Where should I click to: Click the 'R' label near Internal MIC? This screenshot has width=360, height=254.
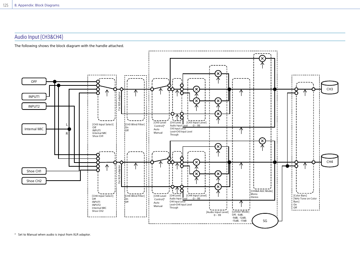point(67,134)
